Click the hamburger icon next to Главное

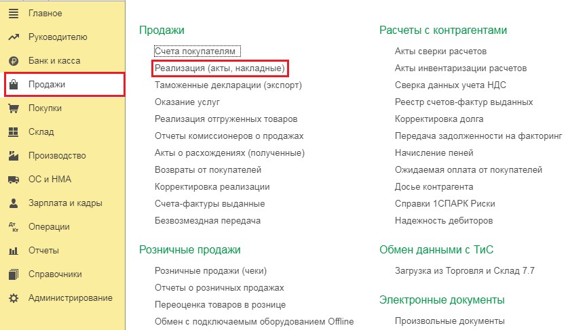pos(14,14)
